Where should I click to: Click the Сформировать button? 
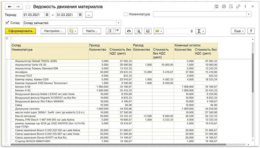click(x=20, y=31)
